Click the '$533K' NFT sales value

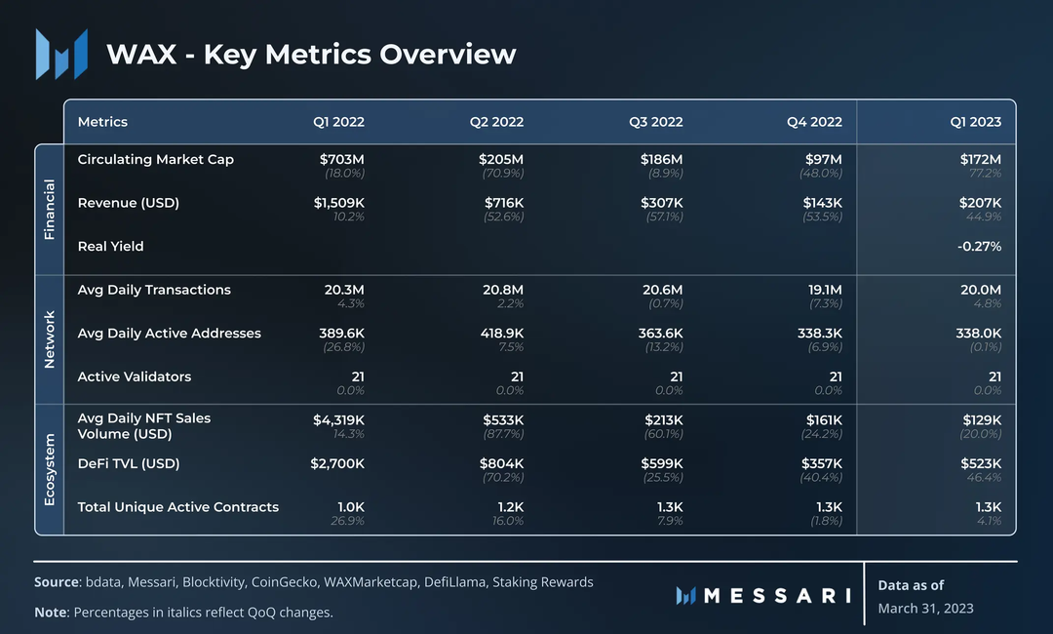pos(504,420)
